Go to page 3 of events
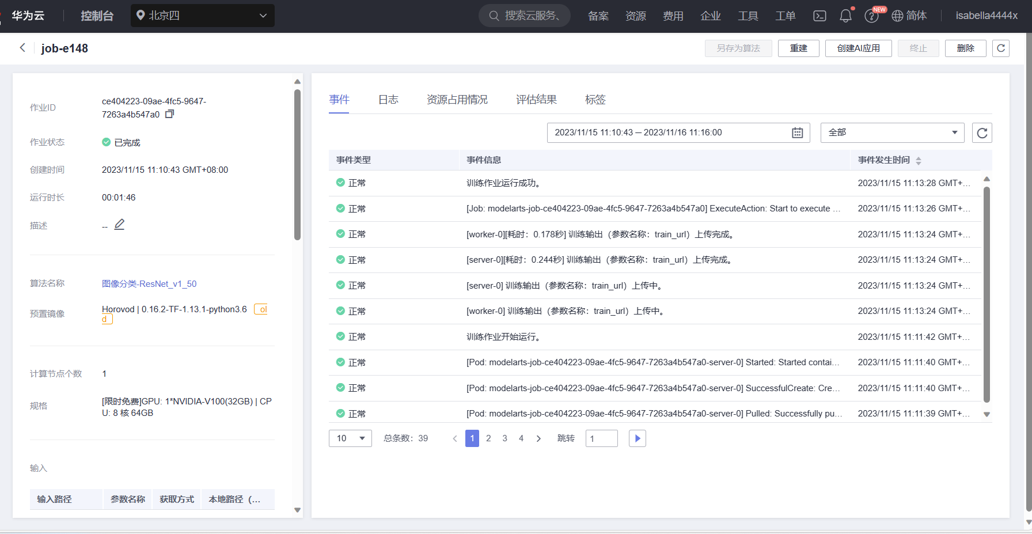This screenshot has width=1032, height=534. pyautogui.click(x=504, y=438)
